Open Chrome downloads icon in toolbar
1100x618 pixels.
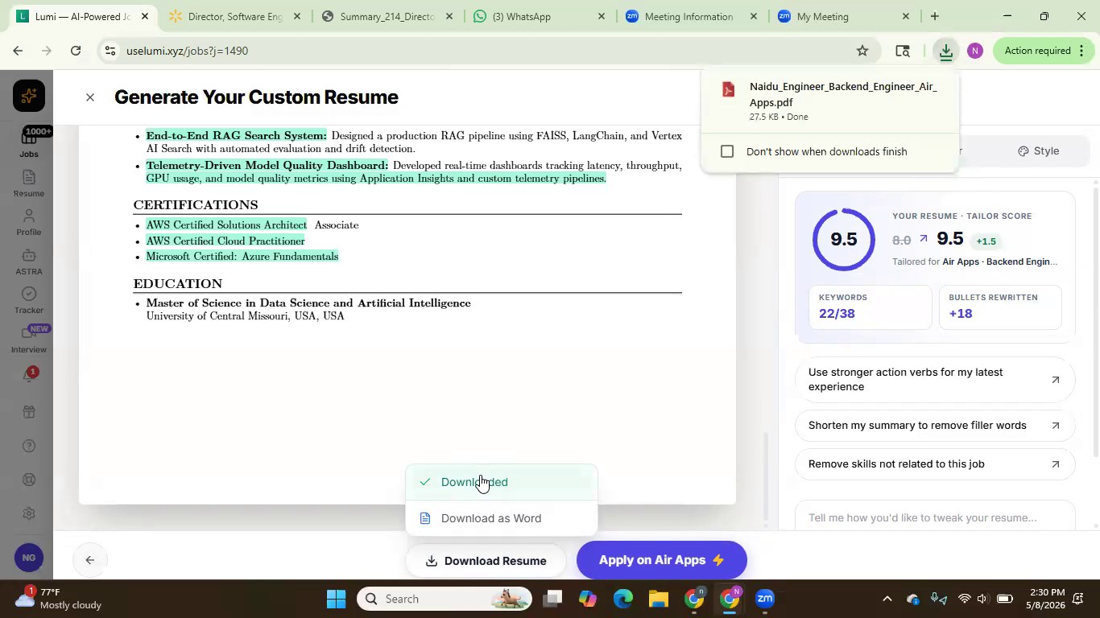tap(946, 51)
